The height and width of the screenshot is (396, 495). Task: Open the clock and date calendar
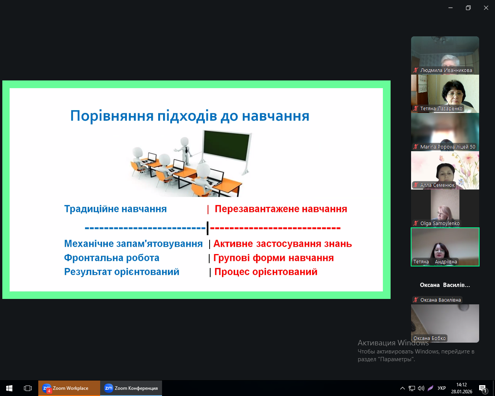[461, 388]
